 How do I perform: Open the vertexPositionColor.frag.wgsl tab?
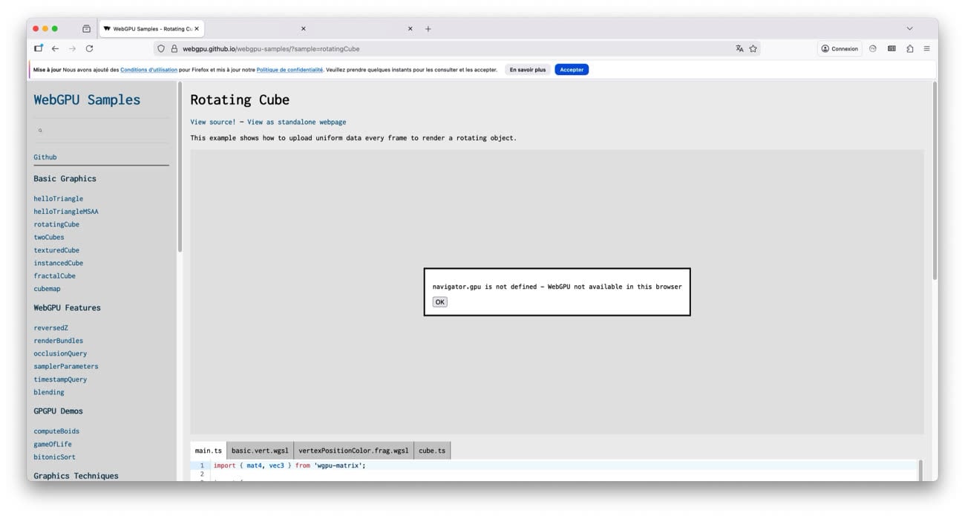point(353,451)
